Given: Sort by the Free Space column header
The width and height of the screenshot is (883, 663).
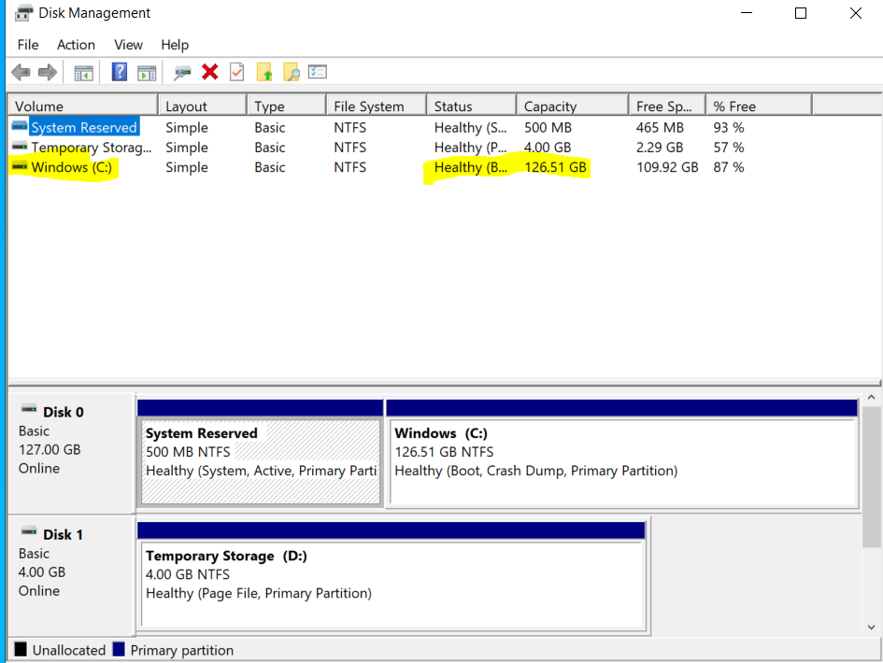Looking at the screenshot, I should pyautogui.click(x=667, y=106).
